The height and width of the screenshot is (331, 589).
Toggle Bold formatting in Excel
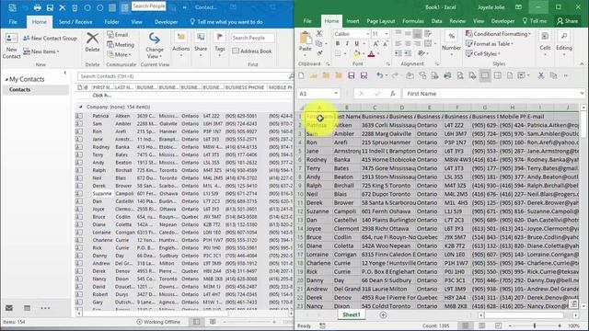(x=338, y=43)
